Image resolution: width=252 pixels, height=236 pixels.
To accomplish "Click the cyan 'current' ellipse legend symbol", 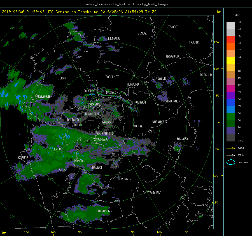I will coord(231,162).
